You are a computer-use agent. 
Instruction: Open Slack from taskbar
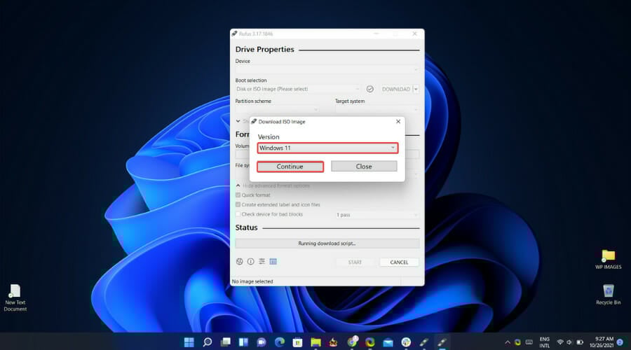point(406,342)
